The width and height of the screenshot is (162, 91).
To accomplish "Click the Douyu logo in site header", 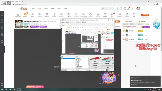I will pyautogui.click(x=24, y=9).
